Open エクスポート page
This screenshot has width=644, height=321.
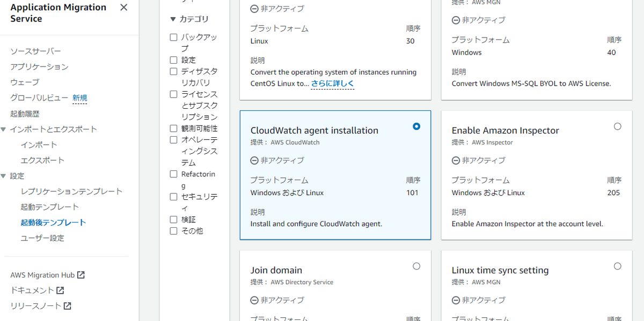42,160
